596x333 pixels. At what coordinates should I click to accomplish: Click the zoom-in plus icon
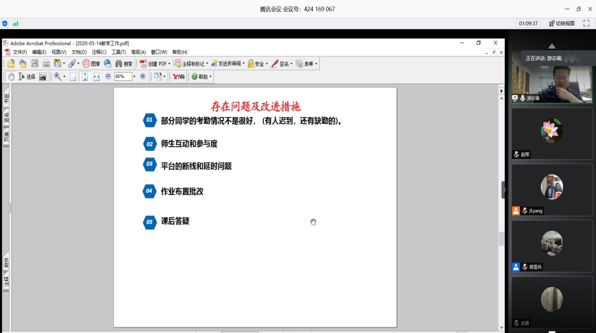coord(143,76)
